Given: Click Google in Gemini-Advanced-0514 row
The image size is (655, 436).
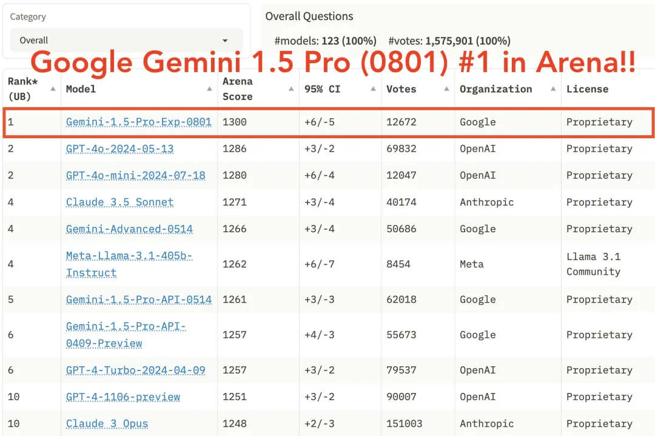Looking at the screenshot, I should point(478,229).
